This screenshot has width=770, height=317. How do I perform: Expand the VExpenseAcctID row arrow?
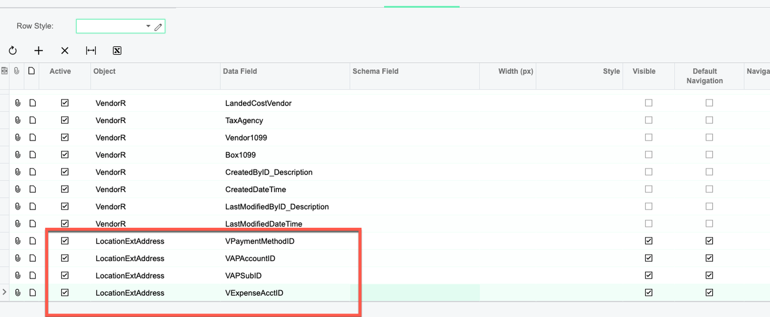pos(4,292)
